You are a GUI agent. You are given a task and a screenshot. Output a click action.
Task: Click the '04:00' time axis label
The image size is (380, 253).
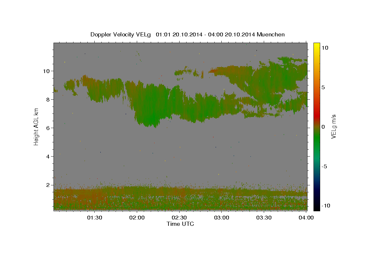307,218
